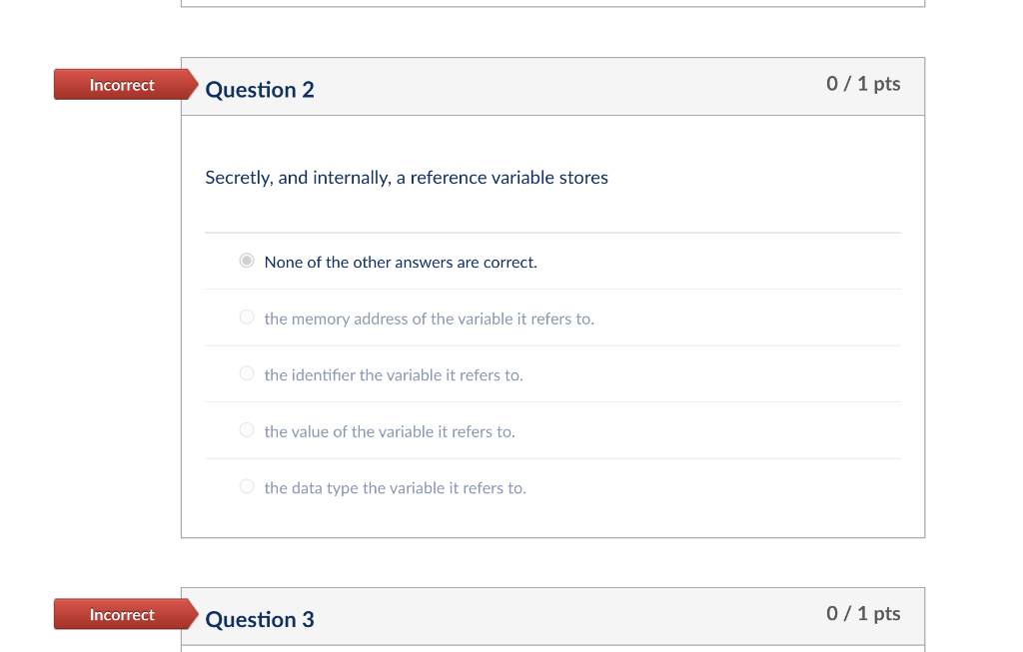Click the question prompt about reference variables
Image resolution: width=1023 pixels, height=652 pixels.
point(407,178)
